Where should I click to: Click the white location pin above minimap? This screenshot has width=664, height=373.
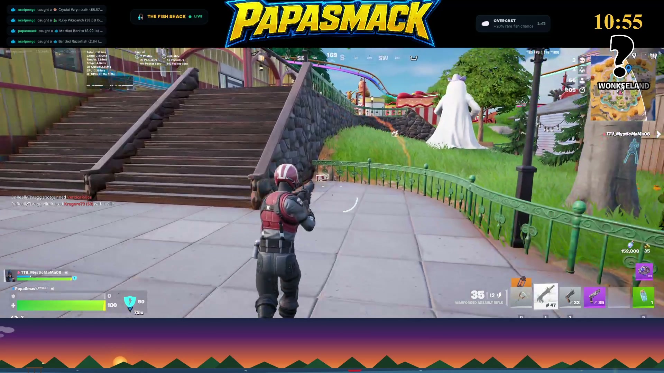pos(634,55)
